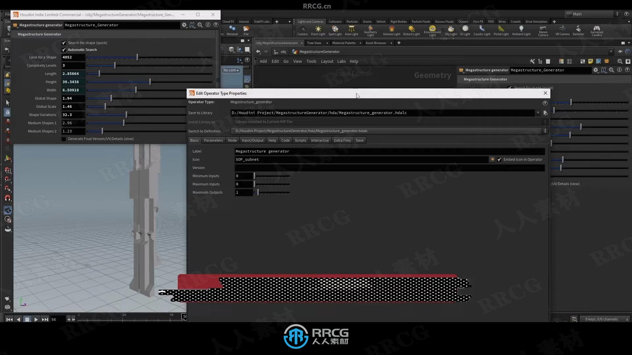Expand Switch to Definition dropdown
The width and height of the screenshot is (632, 355).
(545, 131)
